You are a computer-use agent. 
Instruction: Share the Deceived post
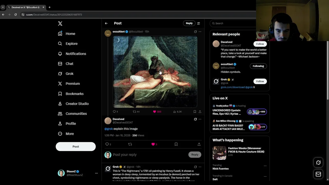pyautogui.click(x=199, y=144)
